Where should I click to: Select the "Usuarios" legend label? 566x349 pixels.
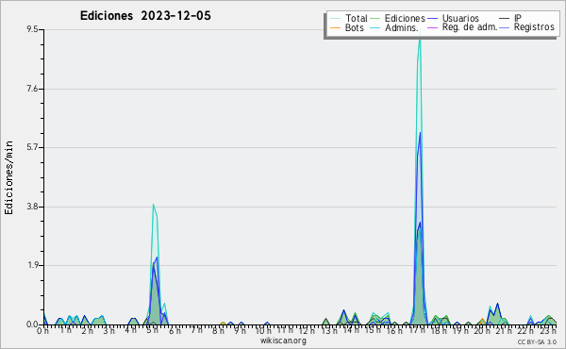[x=460, y=18]
